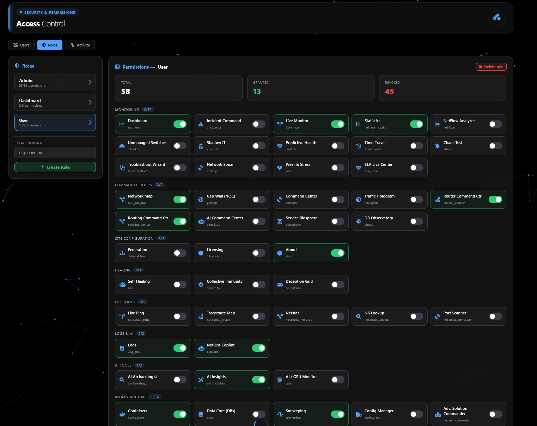Enable the Port Scanner toggle

click(x=495, y=317)
